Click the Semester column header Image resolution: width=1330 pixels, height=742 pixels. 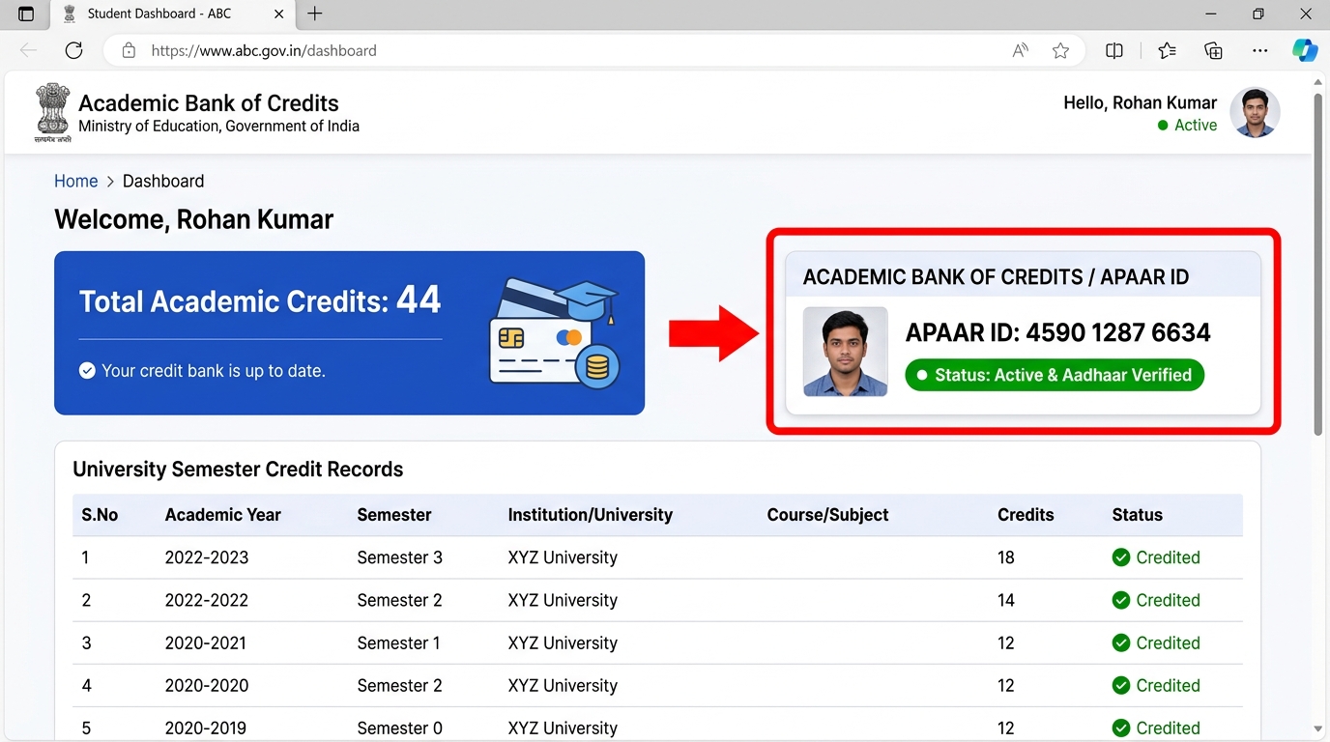click(394, 515)
